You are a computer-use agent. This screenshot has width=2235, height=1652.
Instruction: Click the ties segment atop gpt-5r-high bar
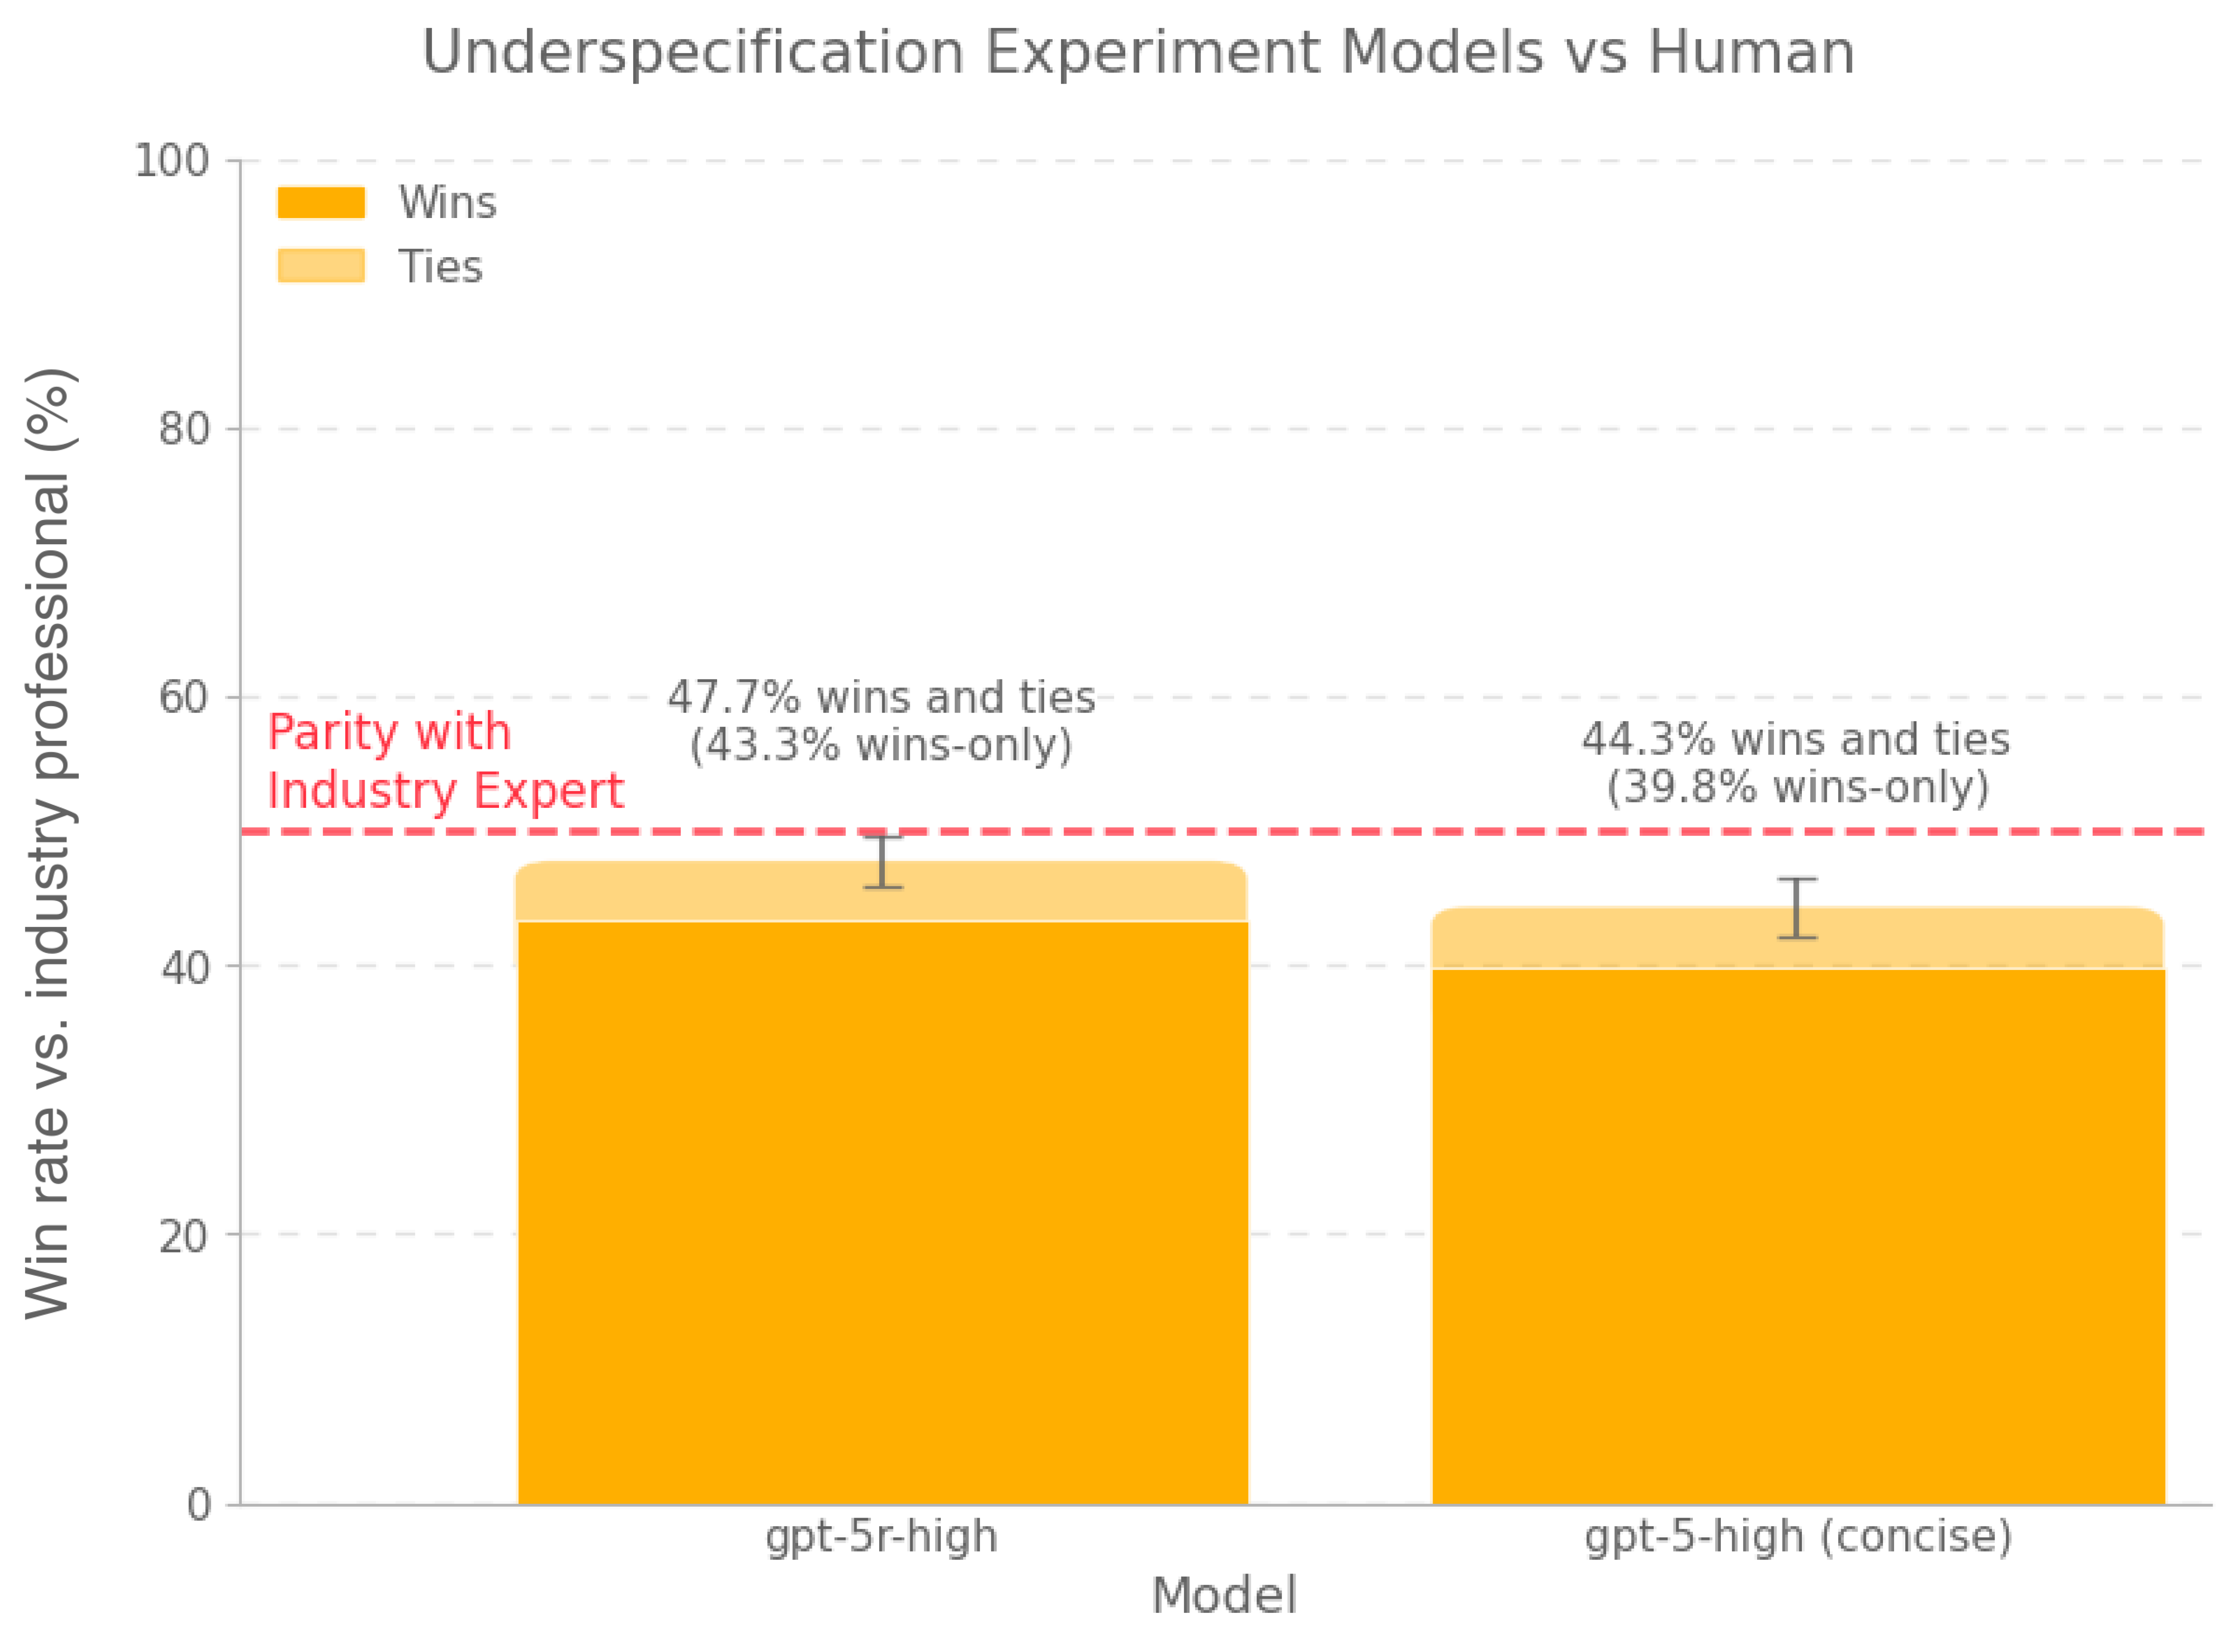pyautogui.click(x=700, y=892)
